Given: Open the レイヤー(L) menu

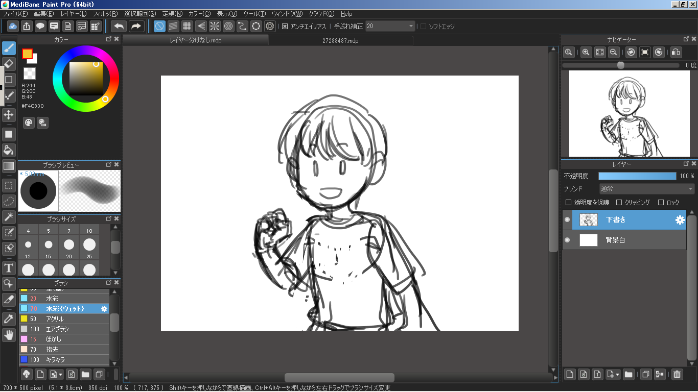Looking at the screenshot, I should tap(74, 14).
